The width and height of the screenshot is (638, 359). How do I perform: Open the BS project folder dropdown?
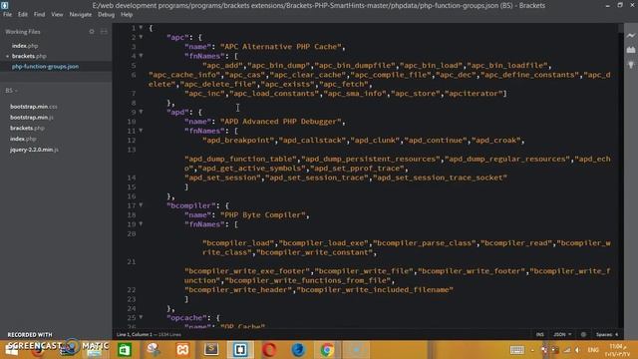point(11,91)
